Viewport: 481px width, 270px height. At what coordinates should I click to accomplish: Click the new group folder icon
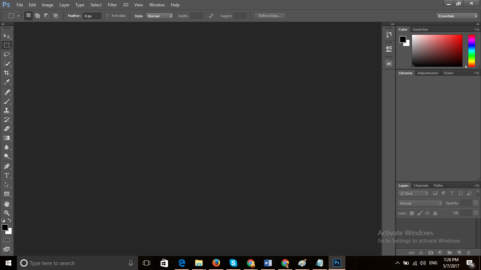449,253
